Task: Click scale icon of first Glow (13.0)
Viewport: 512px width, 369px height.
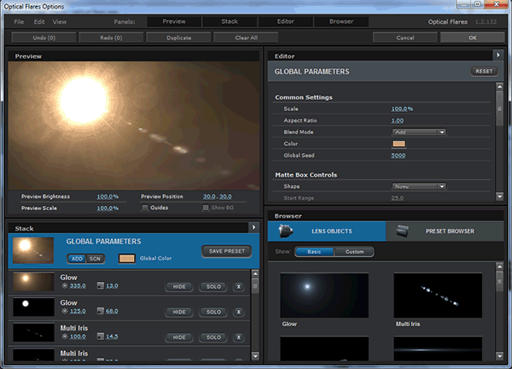Action: [x=100, y=285]
